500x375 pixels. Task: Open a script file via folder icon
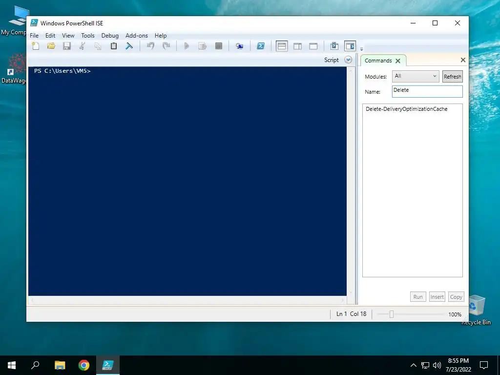51,46
